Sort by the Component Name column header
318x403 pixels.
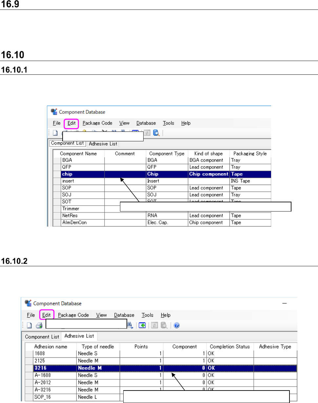[x=76, y=153]
